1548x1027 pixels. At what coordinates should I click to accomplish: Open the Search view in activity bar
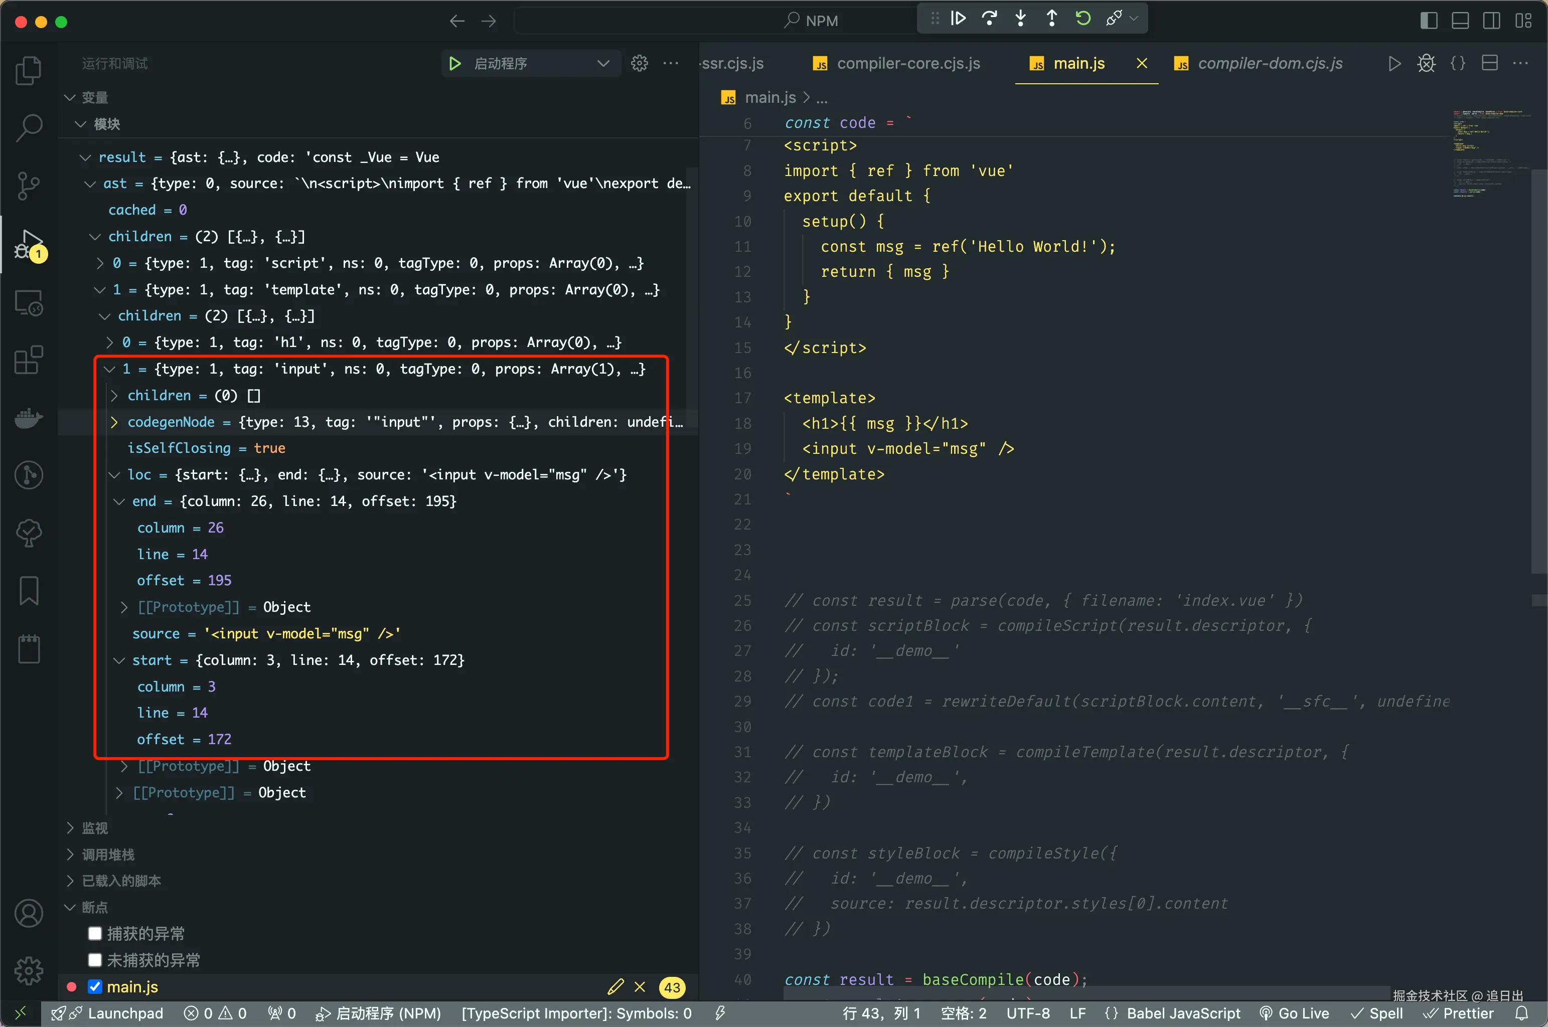coord(28,128)
